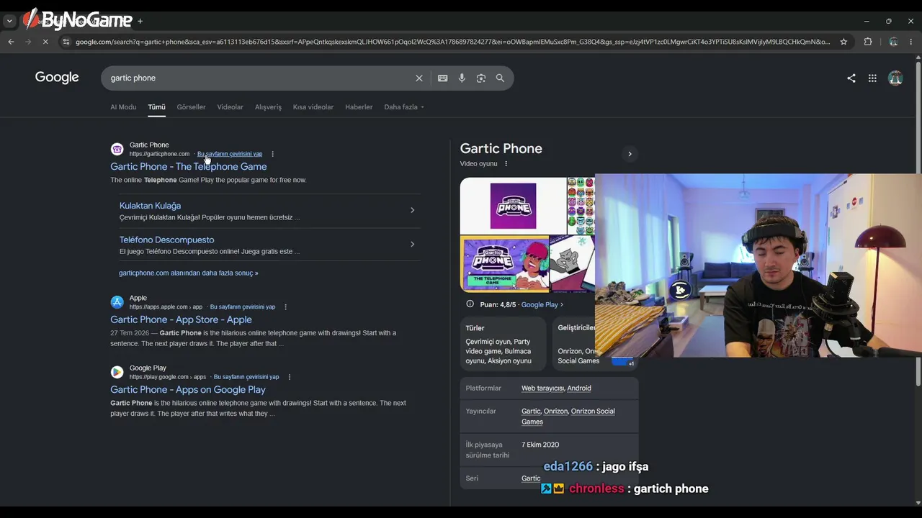Image resolution: width=922 pixels, height=518 pixels.
Task: Open Gartic Phone - Apps on Google Play
Action: [188, 390]
